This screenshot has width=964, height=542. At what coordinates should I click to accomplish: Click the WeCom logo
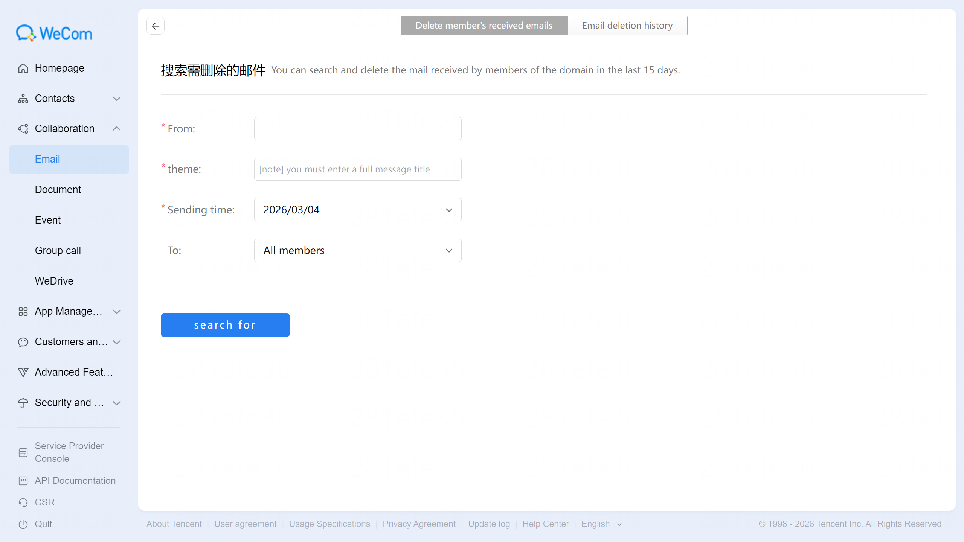click(x=54, y=33)
